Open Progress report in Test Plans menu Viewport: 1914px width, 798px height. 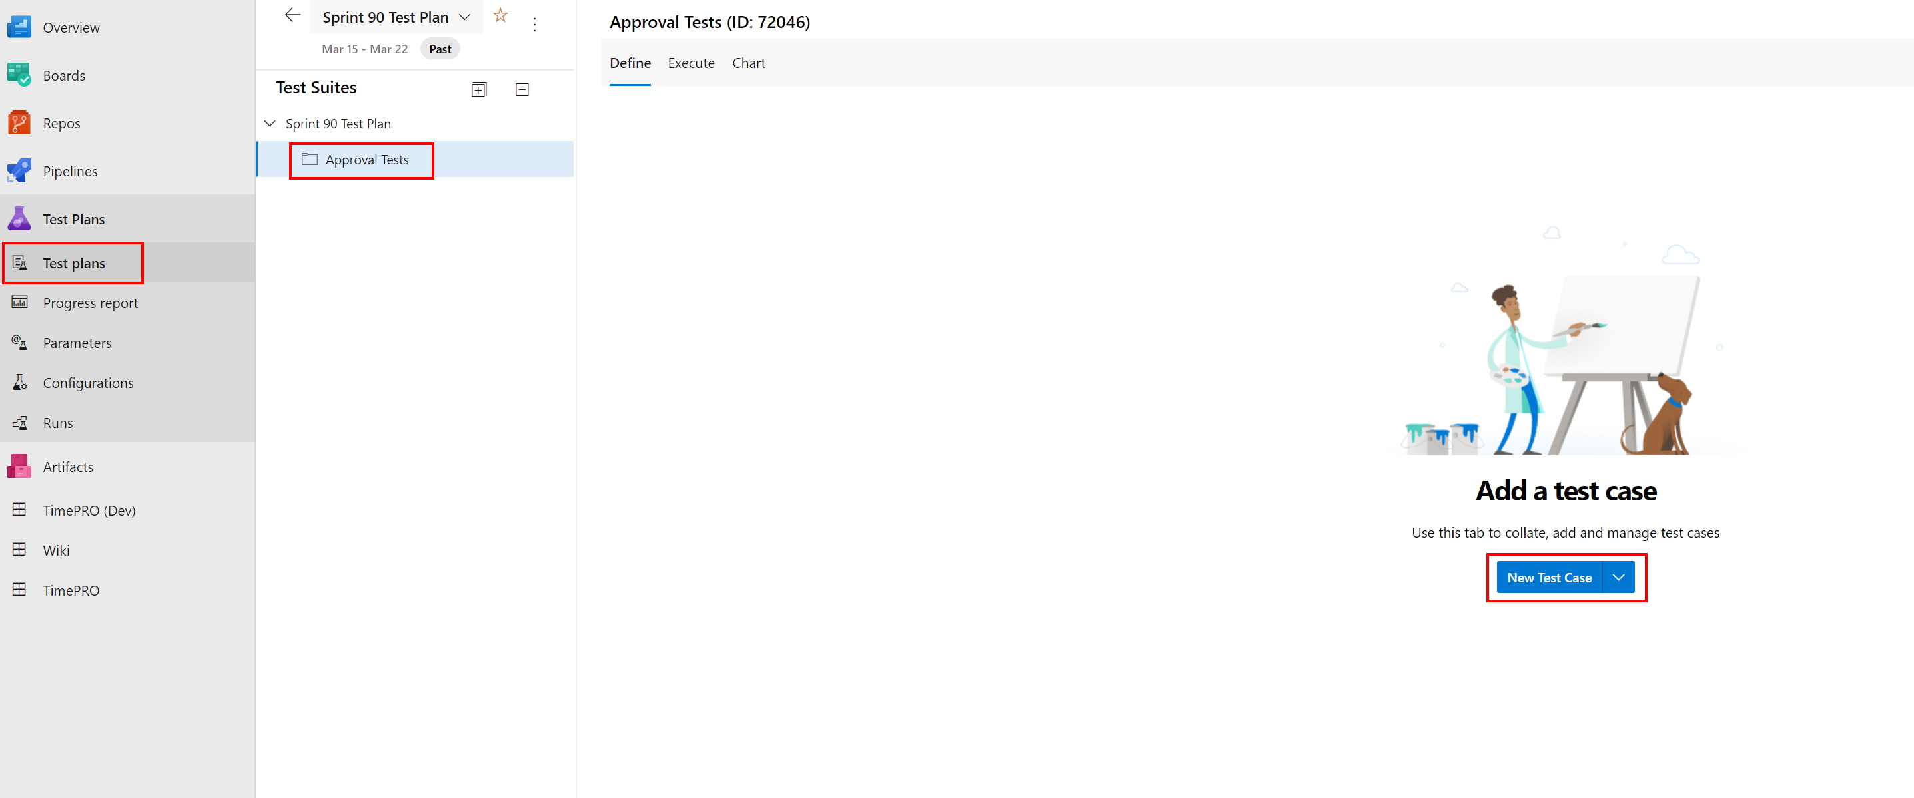90,303
